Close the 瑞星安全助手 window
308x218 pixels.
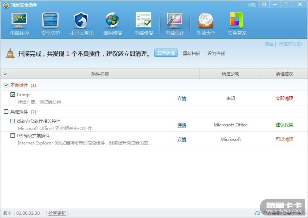coord(300,4)
